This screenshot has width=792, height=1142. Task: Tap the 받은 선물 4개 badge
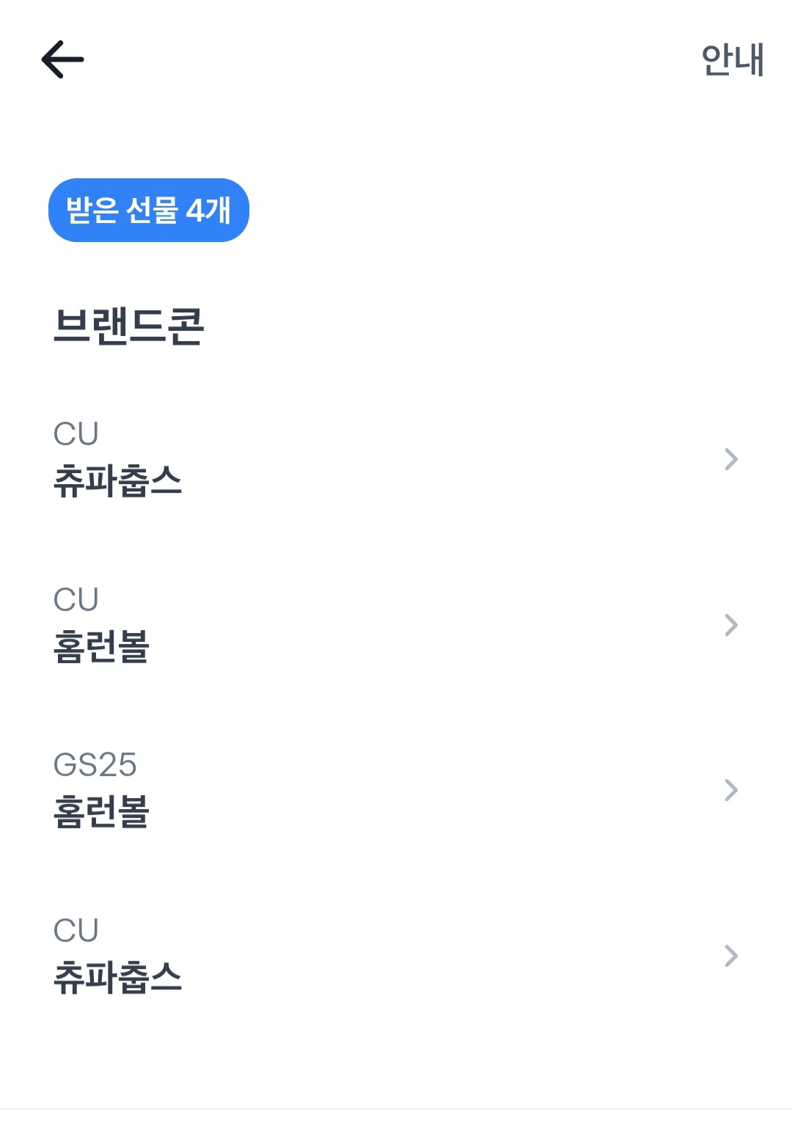click(149, 211)
